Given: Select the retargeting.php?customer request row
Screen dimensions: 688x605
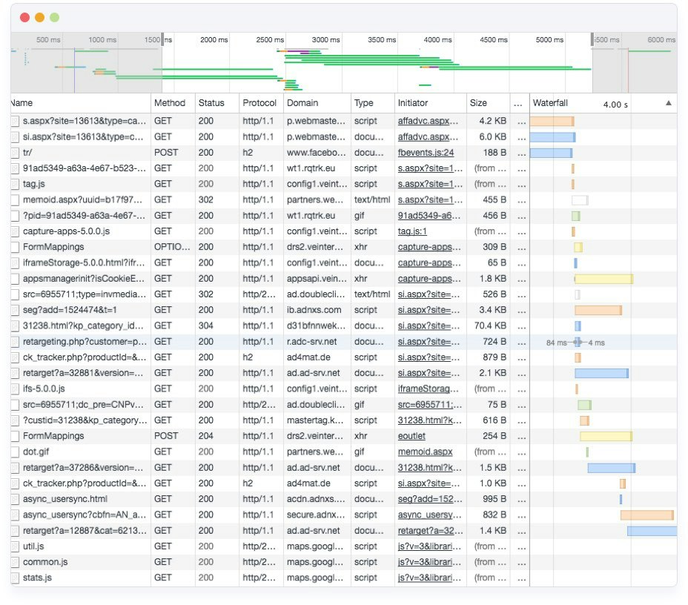Looking at the screenshot, I should (344, 342).
